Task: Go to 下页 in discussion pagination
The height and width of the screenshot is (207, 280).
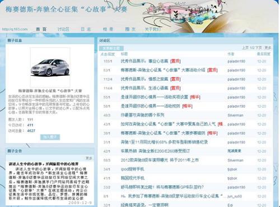Action: pyautogui.click(x=259, y=48)
